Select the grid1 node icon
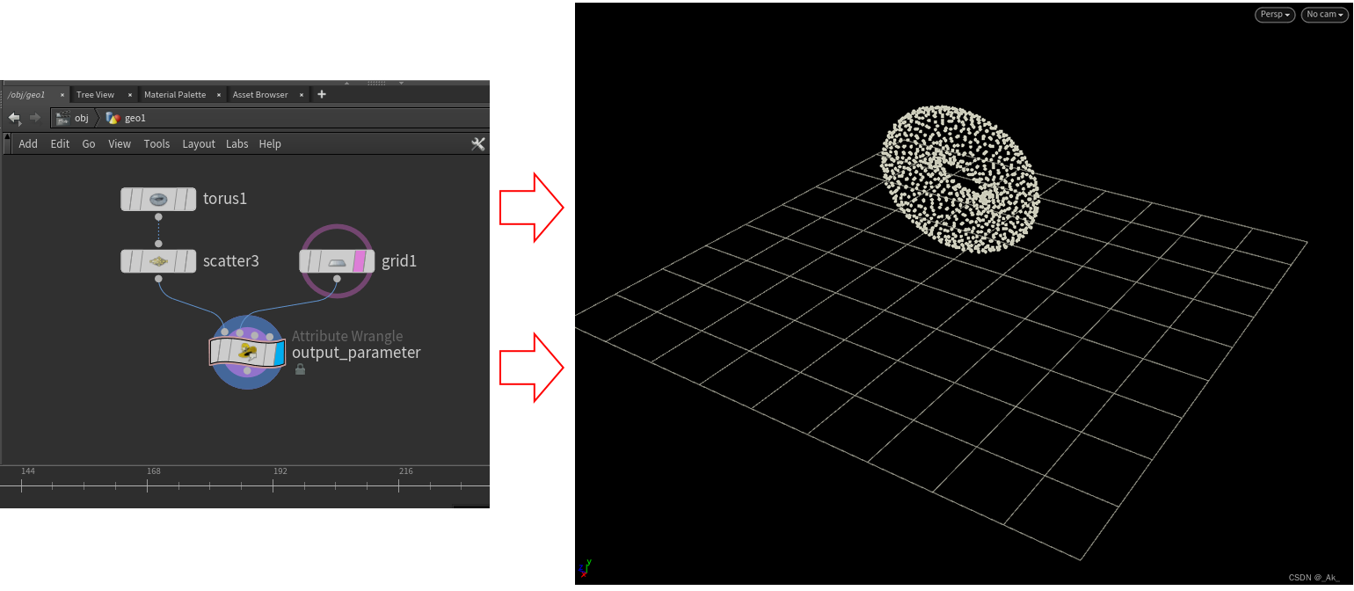The height and width of the screenshot is (591, 1354). click(337, 260)
